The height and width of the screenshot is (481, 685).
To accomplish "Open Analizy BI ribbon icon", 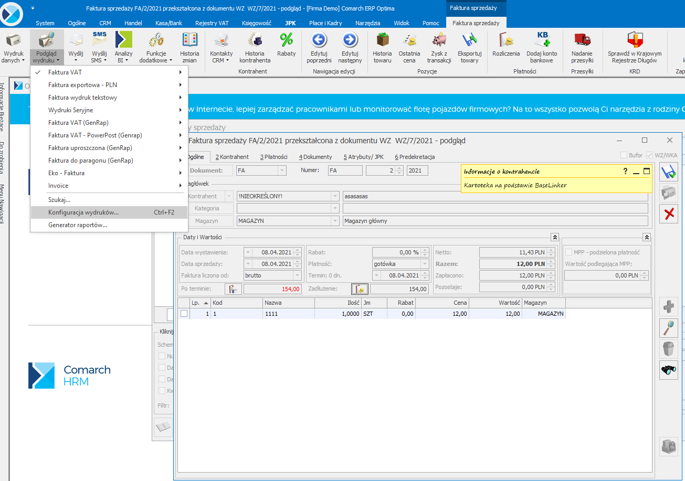I will click(x=123, y=40).
